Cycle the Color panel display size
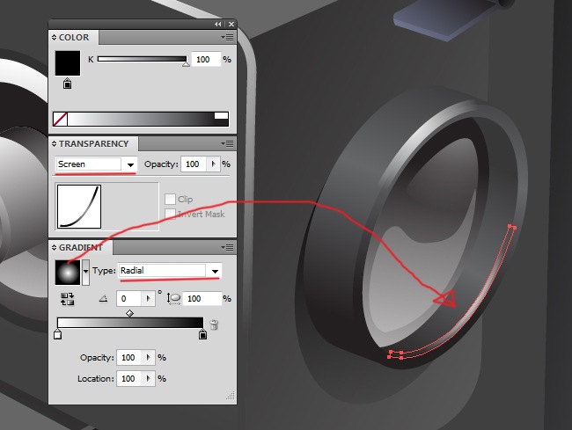This screenshot has width=572, height=430. click(54, 37)
